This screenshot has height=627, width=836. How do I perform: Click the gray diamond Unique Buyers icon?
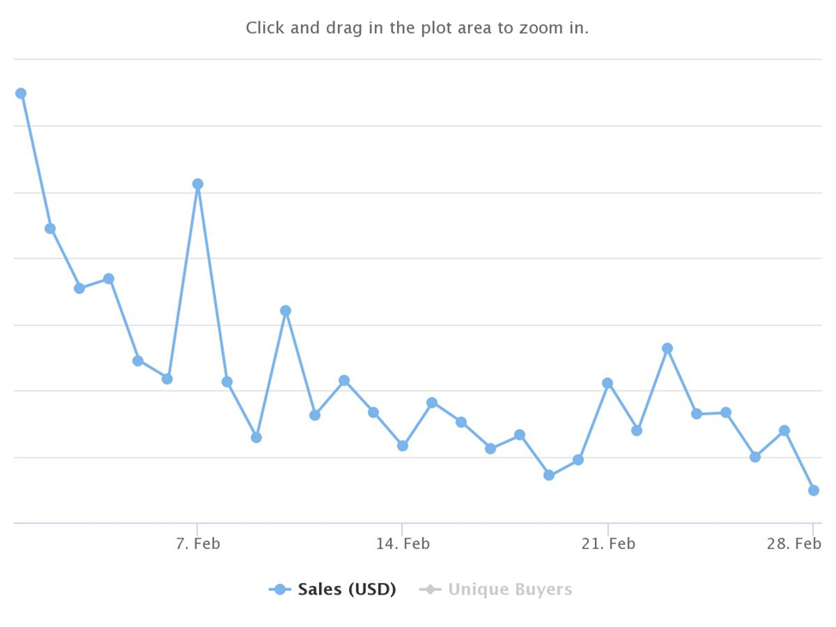pyautogui.click(x=430, y=589)
